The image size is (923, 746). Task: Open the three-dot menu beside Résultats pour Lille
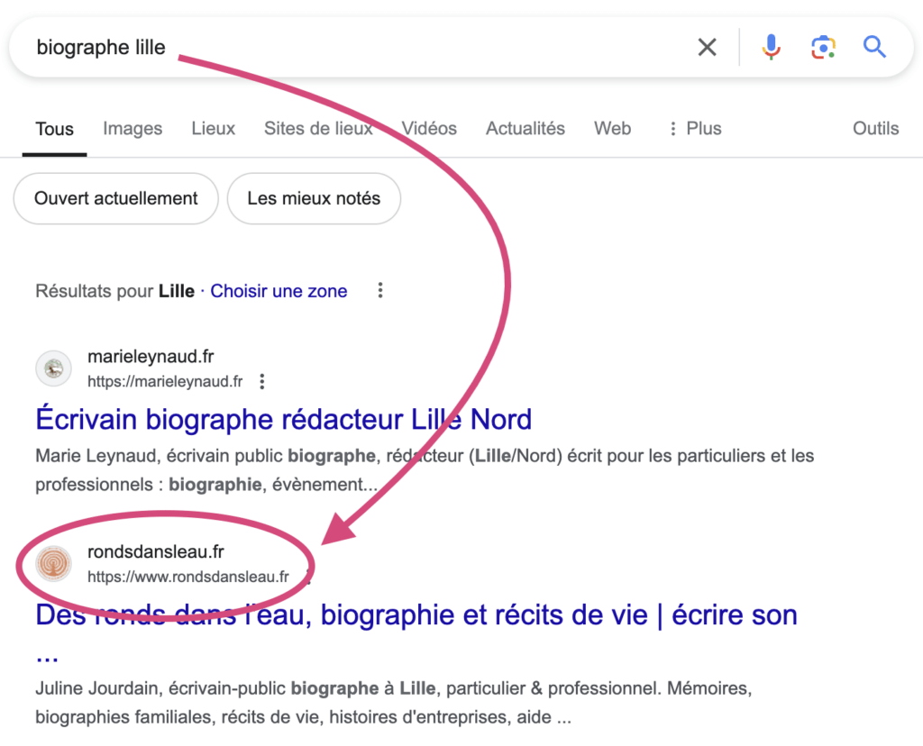(x=380, y=290)
